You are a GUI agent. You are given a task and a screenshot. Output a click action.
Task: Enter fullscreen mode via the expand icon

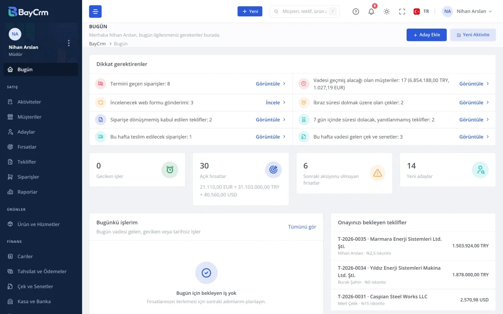tap(402, 11)
